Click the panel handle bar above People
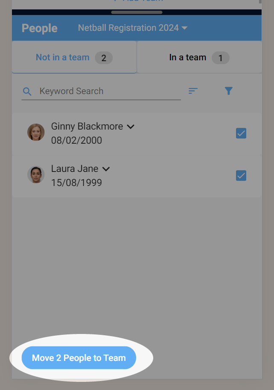Screen dimensions: 274x390 tap(137, 12)
